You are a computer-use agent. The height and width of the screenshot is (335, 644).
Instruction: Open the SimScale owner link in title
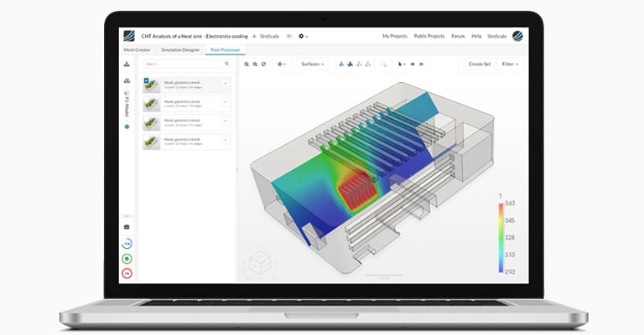(269, 36)
